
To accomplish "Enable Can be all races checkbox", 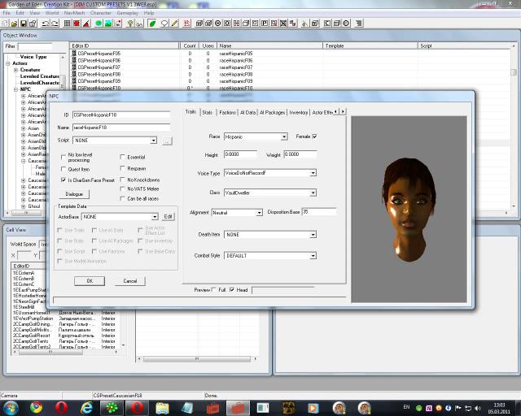I will pos(122,198).
